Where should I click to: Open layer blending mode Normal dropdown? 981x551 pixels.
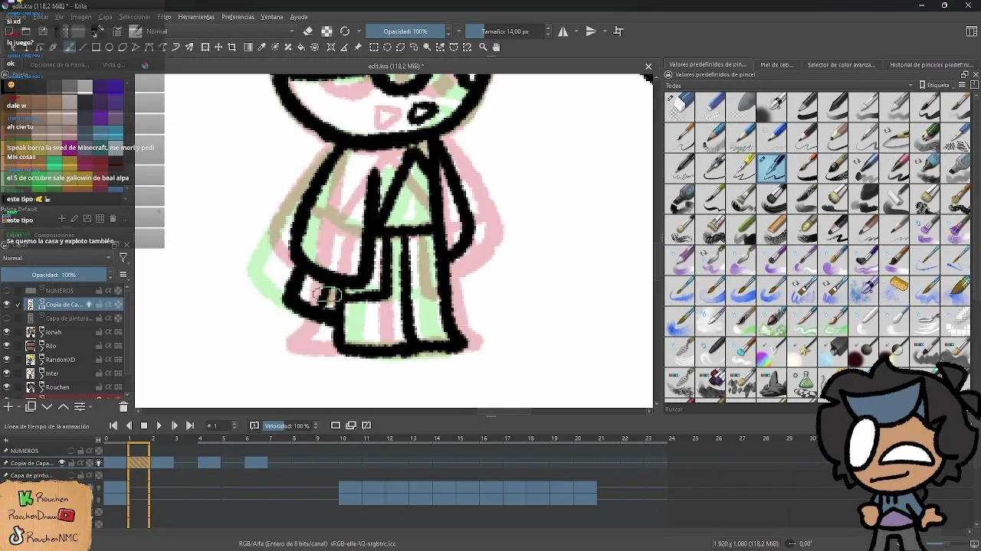pos(57,258)
